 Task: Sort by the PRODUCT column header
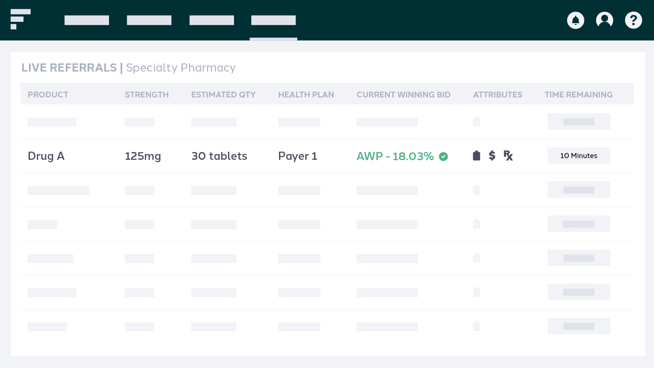click(48, 95)
